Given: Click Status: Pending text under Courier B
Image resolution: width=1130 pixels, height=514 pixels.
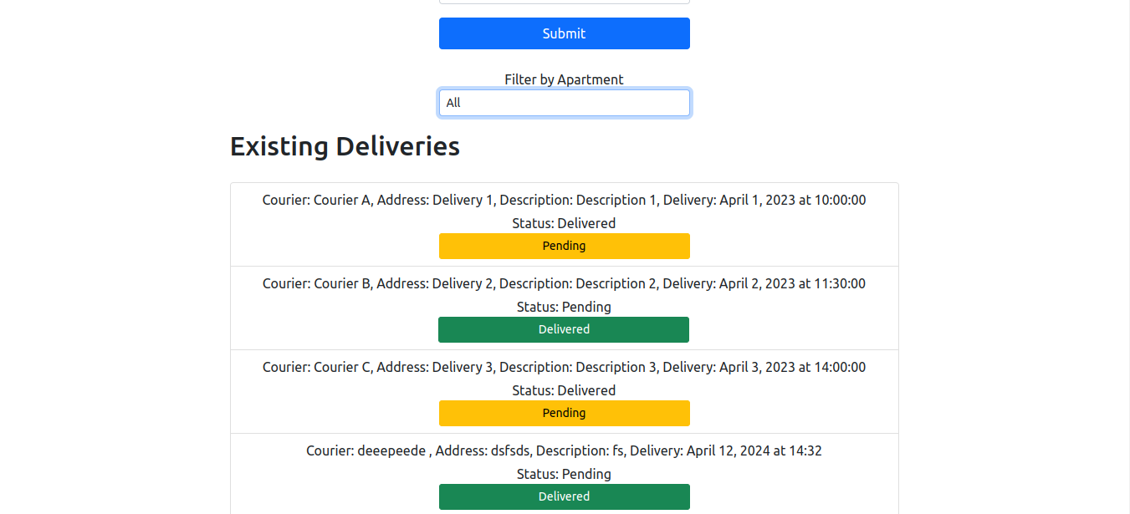Looking at the screenshot, I should (x=564, y=307).
